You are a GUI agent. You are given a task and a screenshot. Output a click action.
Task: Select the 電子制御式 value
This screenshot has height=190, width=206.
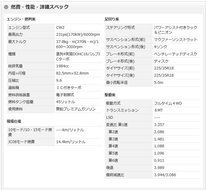65,95
